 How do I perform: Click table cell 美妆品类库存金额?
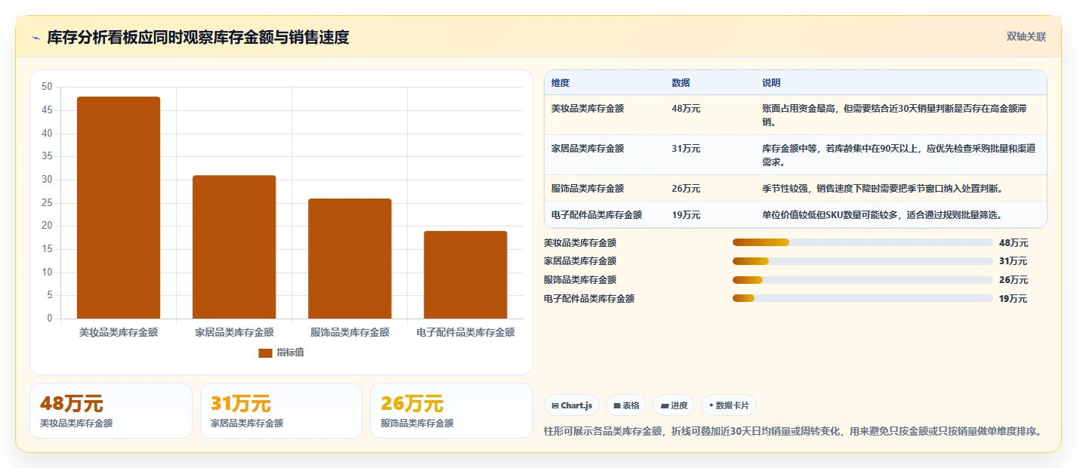coord(588,109)
